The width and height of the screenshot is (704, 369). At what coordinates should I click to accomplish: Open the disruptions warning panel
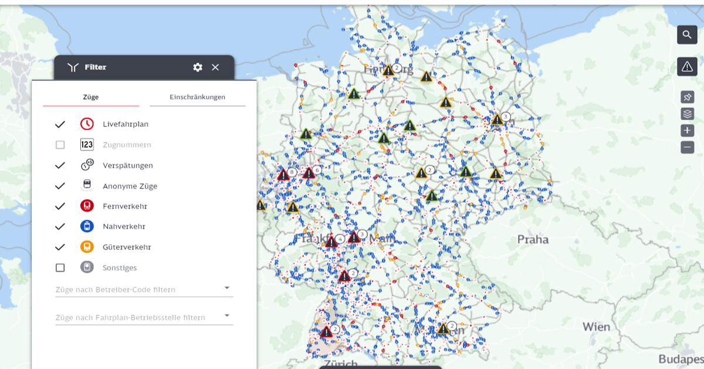tap(687, 66)
